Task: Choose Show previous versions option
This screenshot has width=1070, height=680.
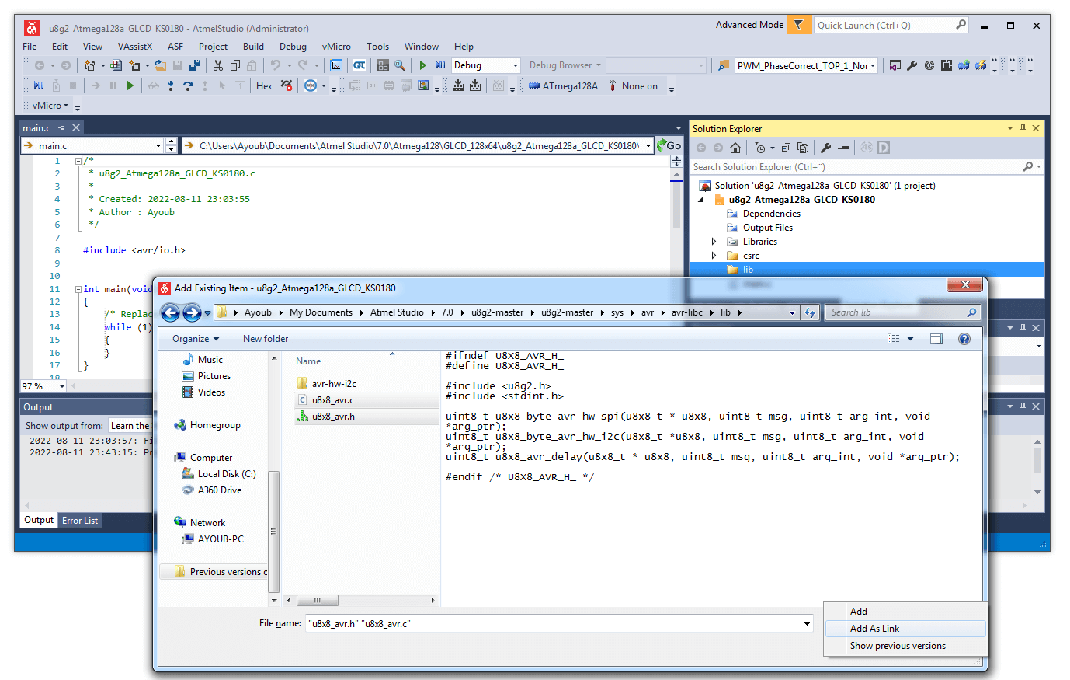Action: tap(905, 646)
